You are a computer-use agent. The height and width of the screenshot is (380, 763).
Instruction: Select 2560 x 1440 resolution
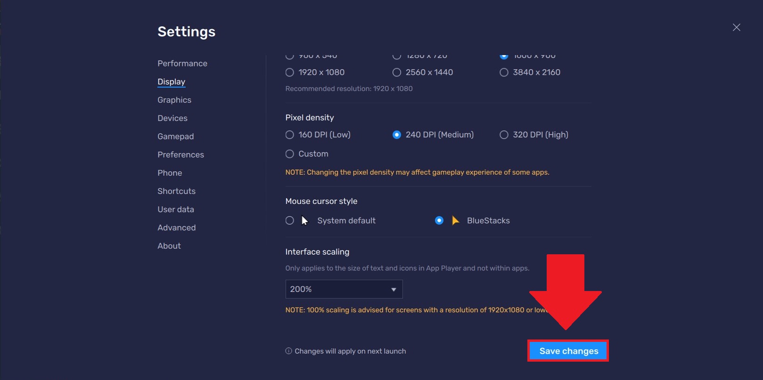[397, 73]
